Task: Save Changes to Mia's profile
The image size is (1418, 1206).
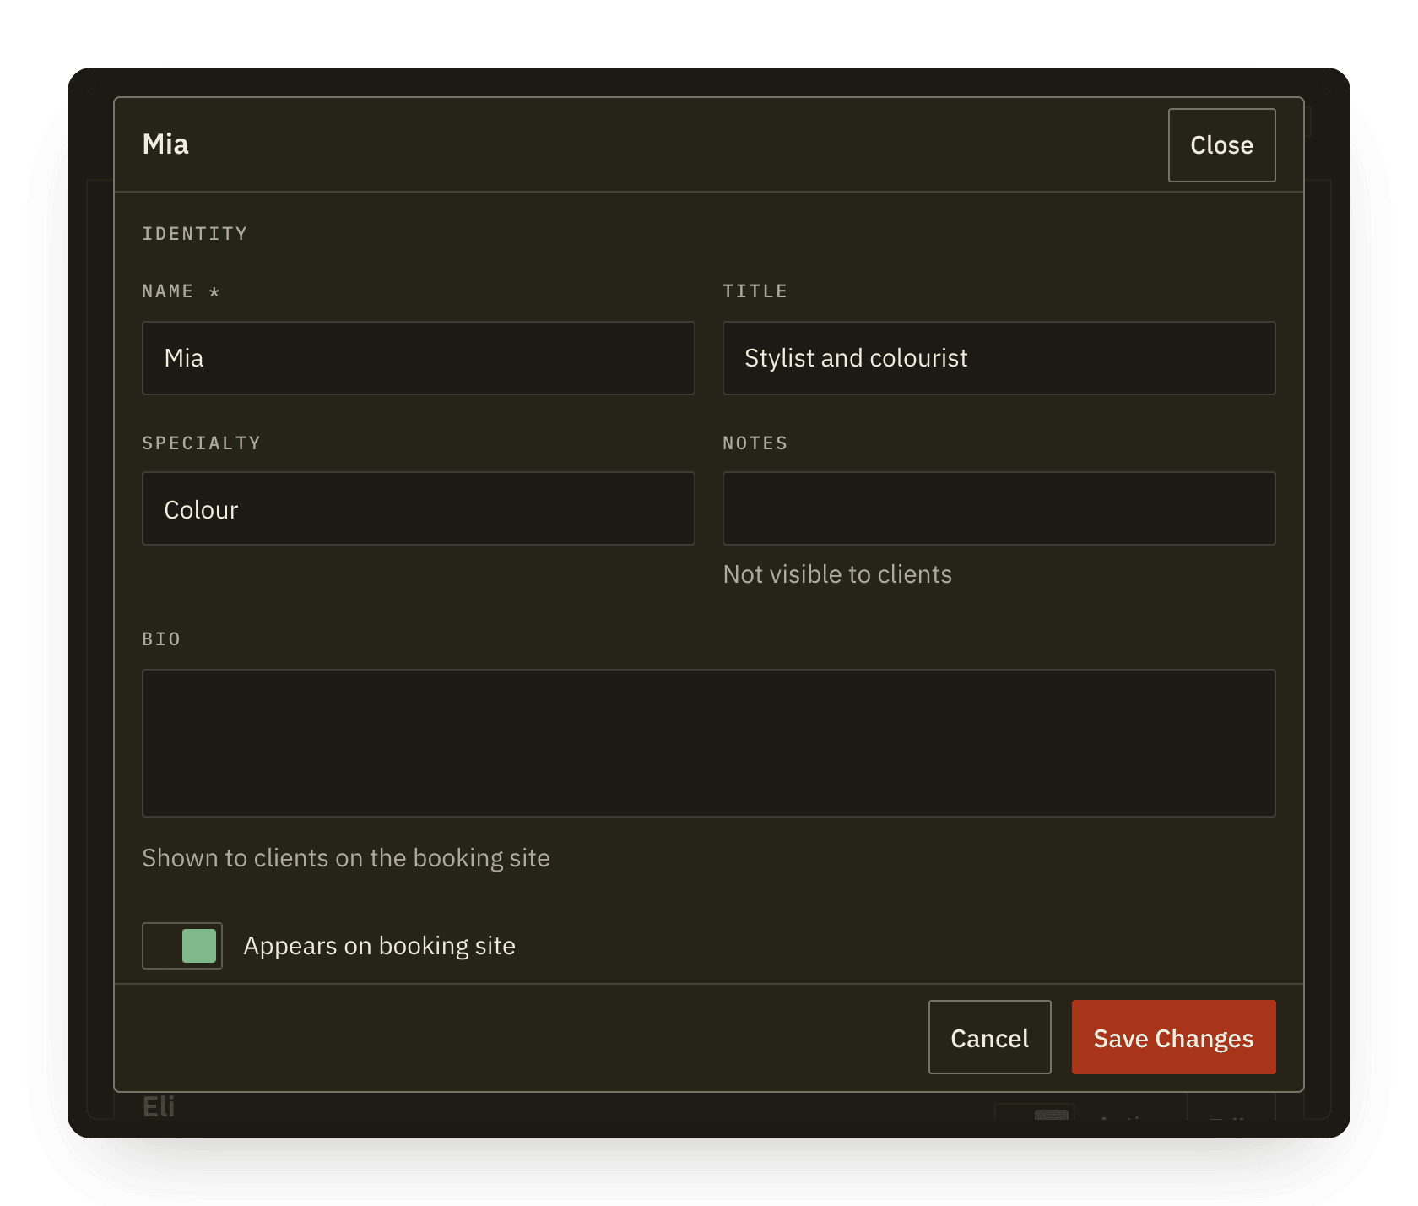Action: [x=1173, y=1037]
